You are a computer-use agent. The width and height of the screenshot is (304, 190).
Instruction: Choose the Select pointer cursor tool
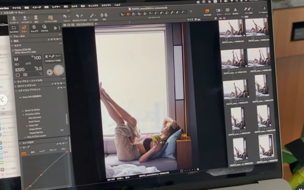tap(122, 14)
